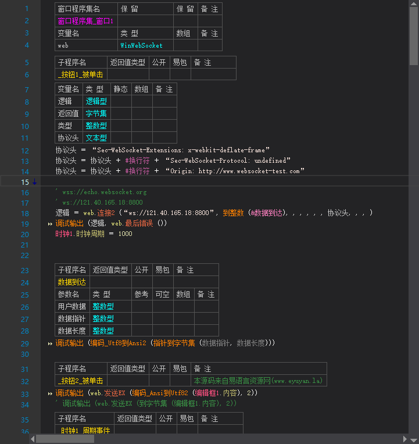Click the 返回值 variable name cell

pos(69,113)
